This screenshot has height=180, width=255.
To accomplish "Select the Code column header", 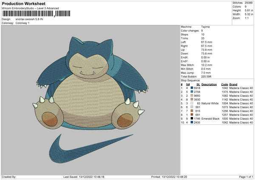I will pos(224,84).
